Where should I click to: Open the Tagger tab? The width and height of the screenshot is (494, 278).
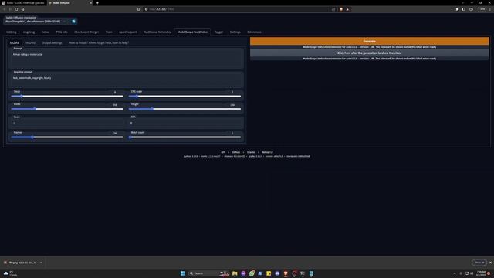[x=218, y=32]
